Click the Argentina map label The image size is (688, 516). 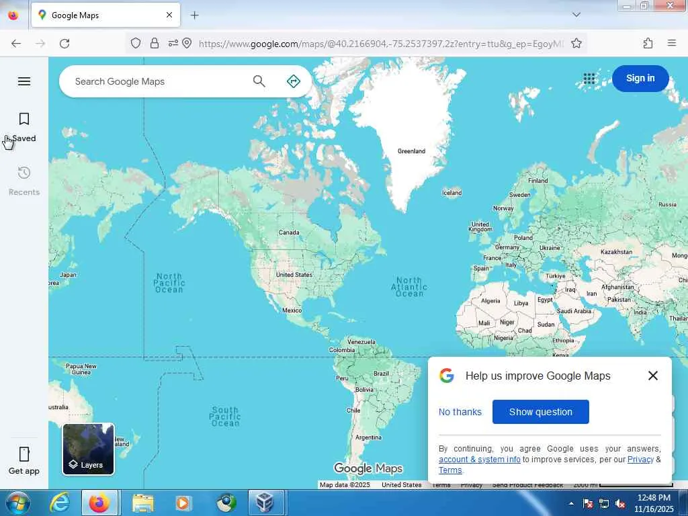pos(368,437)
